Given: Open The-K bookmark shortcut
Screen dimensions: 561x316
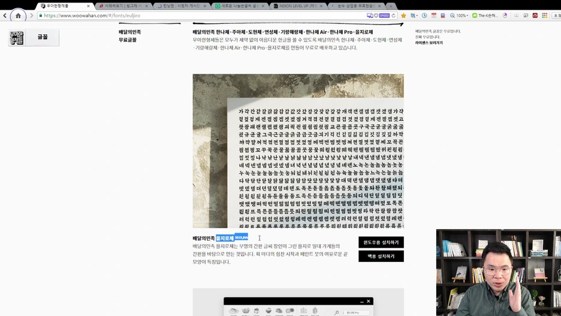Looking at the screenshot, I should click(485, 16).
